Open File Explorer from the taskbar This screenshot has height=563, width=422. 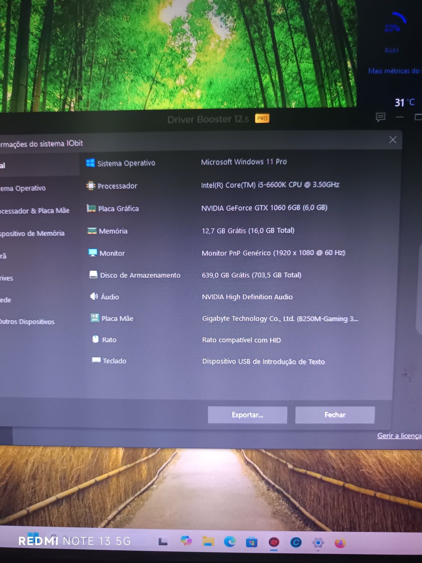point(208,541)
